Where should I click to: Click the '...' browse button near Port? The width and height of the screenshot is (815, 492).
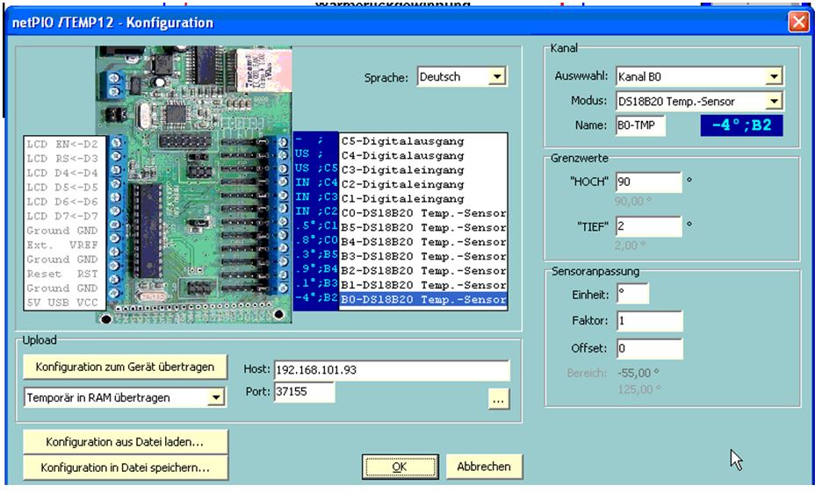pos(498,400)
